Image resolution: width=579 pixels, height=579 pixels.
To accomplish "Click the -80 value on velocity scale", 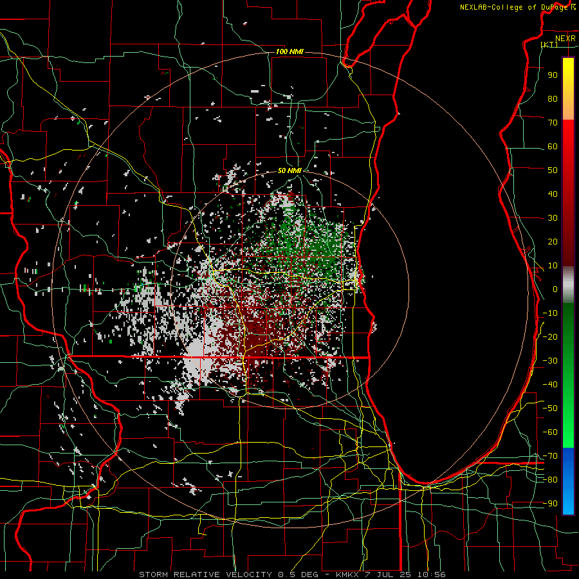I will pyautogui.click(x=550, y=480).
